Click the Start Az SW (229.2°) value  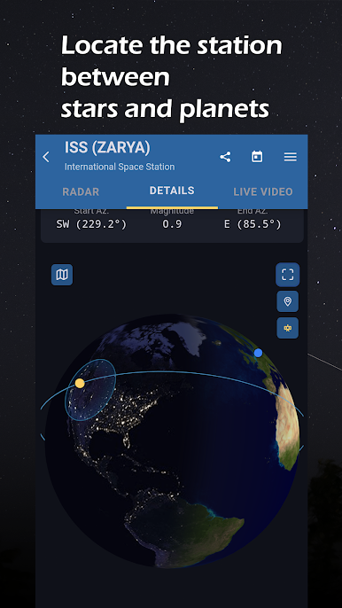coord(91,224)
